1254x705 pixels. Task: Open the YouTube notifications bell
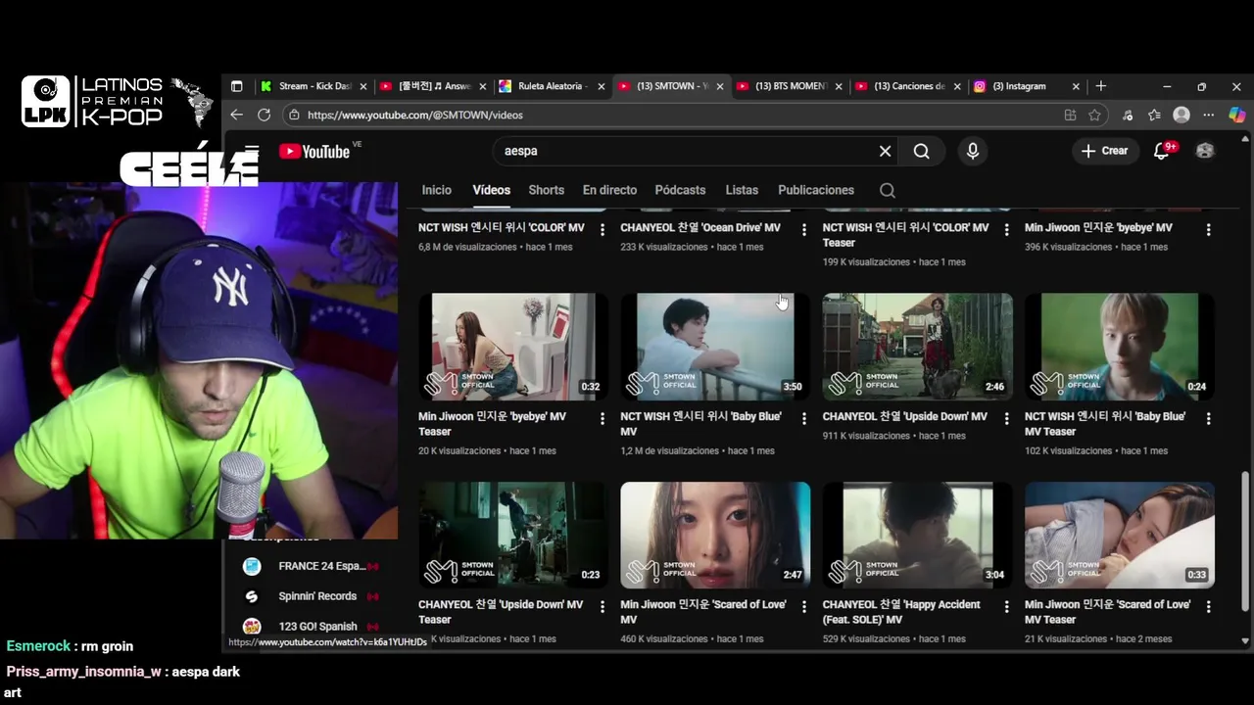[x=1162, y=151]
